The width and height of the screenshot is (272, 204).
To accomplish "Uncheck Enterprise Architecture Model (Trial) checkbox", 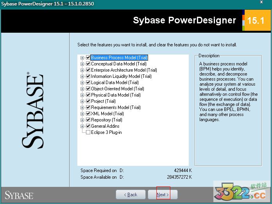I will pos(88,70).
